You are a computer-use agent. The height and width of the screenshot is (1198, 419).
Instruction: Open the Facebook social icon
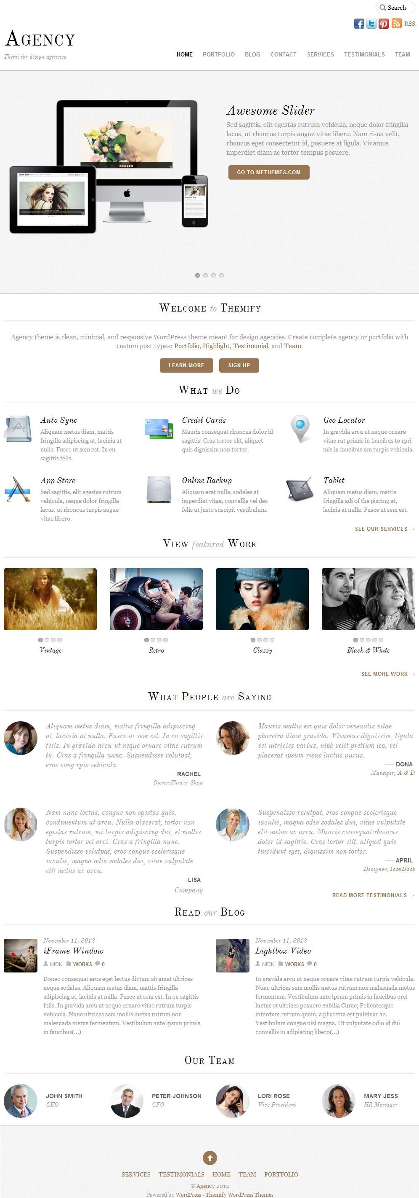click(x=359, y=24)
